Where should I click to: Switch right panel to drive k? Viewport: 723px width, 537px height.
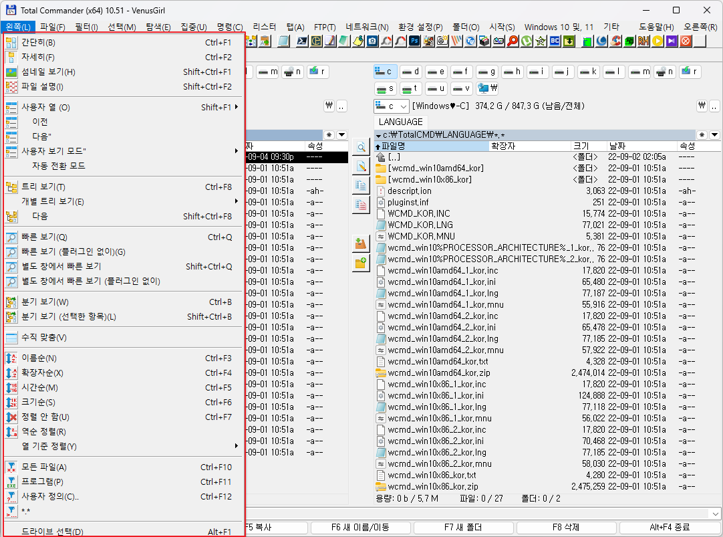[x=588, y=72]
